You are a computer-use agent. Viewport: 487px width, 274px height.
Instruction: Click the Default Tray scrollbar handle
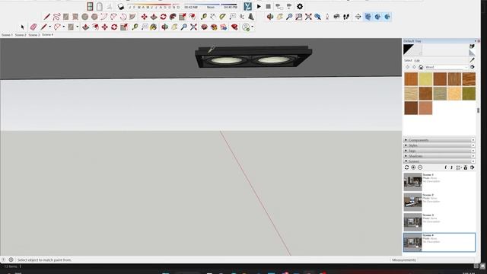point(479,110)
